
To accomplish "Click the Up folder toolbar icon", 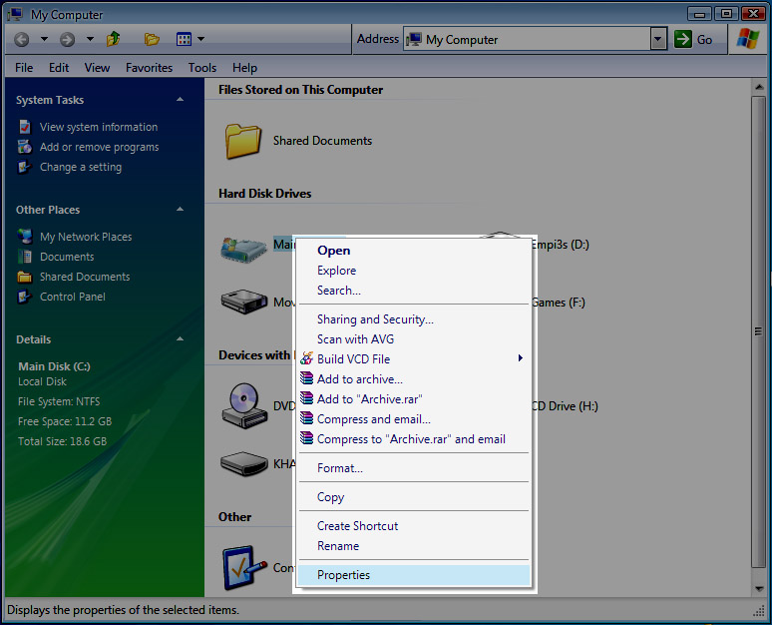I will tap(114, 39).
